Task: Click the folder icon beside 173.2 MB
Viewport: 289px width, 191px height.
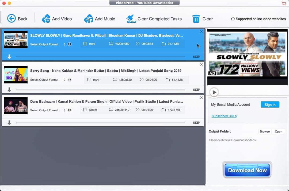Action: tap(164, 110)
